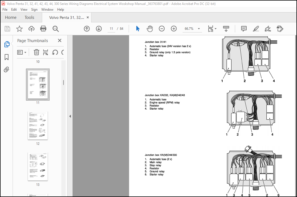Open the Sign document pen tool

click(x=268, y=29)
